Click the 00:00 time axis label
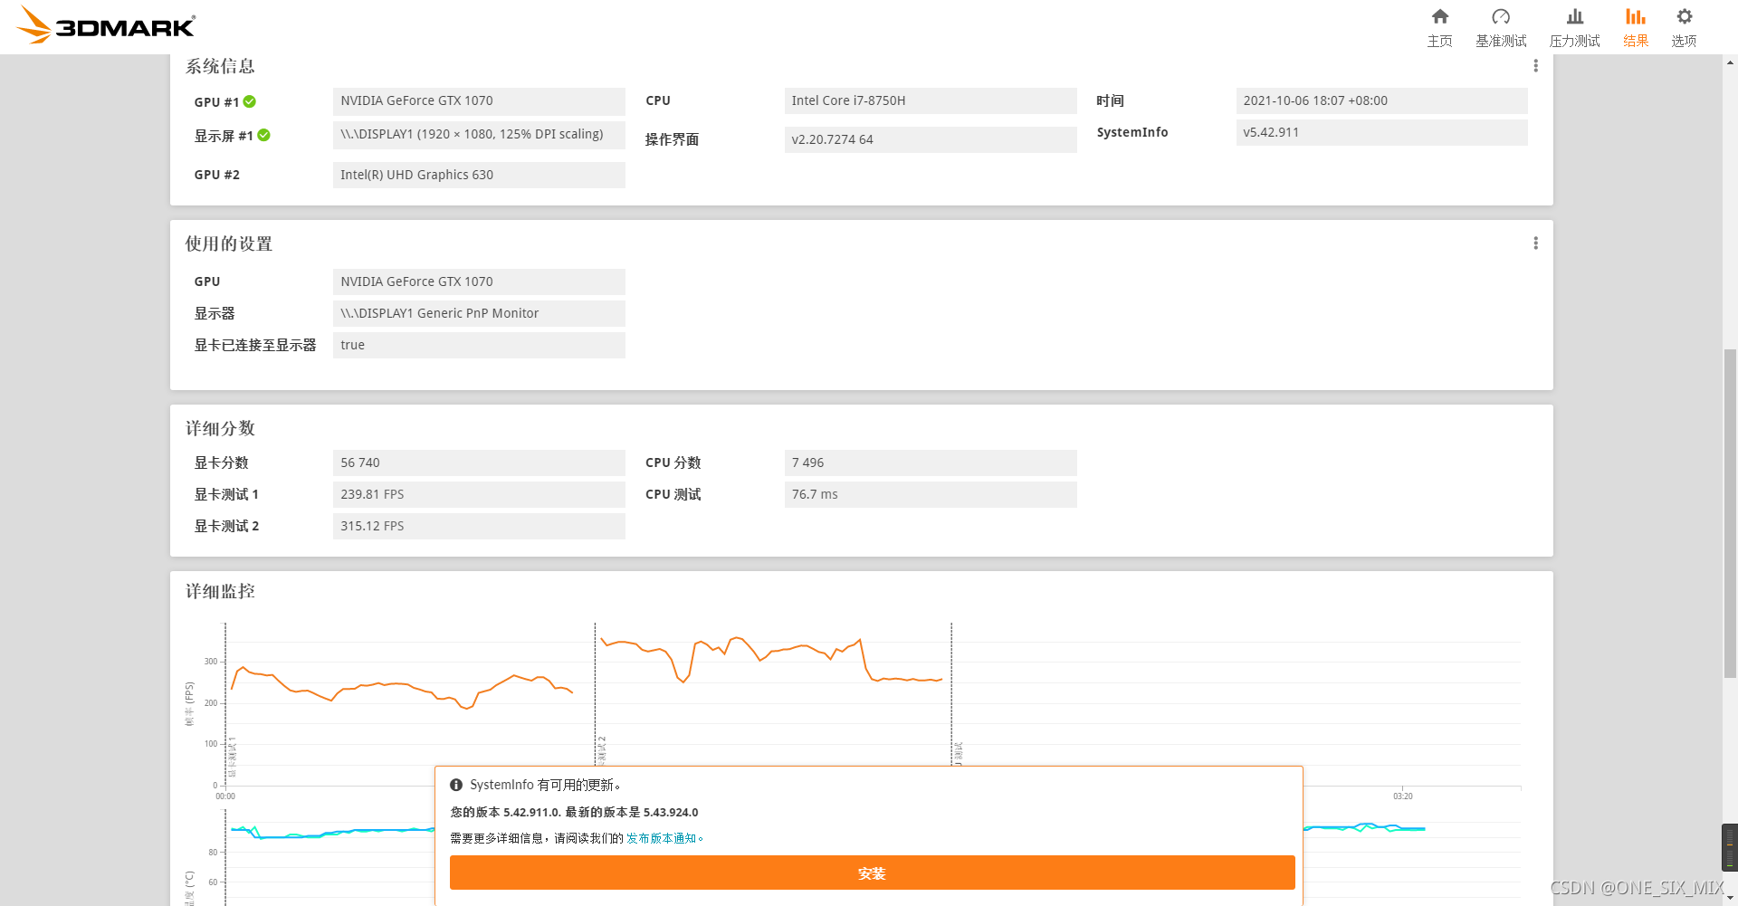Viewport: 1738px width, 906px height. (225, 796)
